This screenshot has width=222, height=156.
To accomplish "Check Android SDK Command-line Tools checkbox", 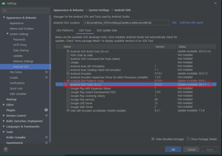I will pyautogui.click(x=68, y=59).
